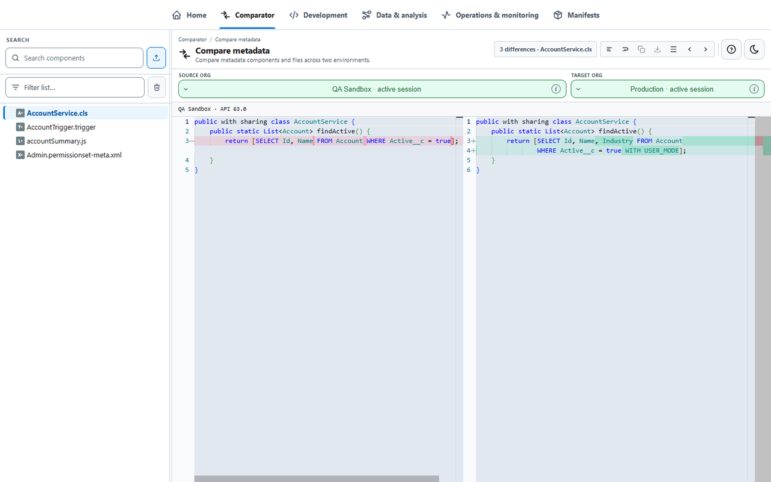Toggle word wrap in the diff toolbar
The height and width of the screenshot is (482, 771).
click(625, 49)
